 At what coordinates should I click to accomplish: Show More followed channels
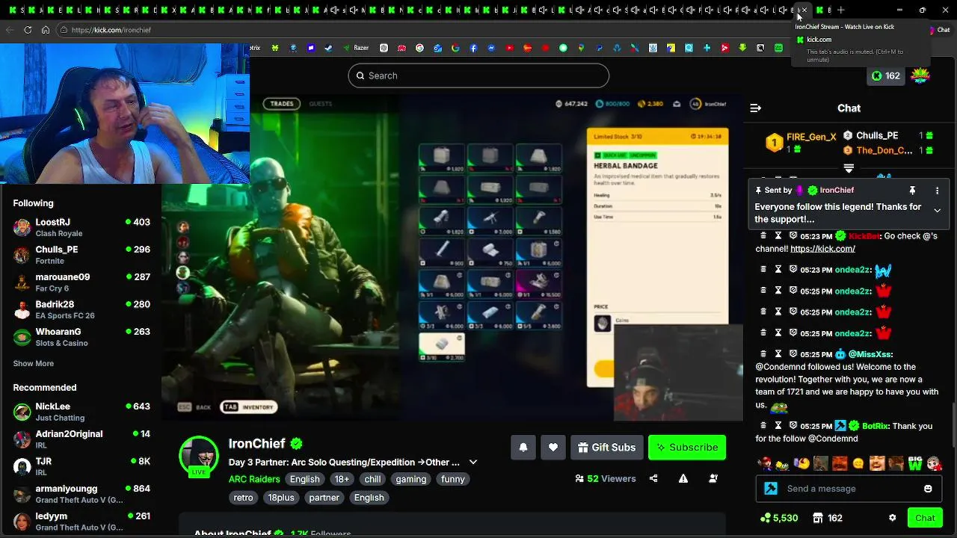pos(33,363)
